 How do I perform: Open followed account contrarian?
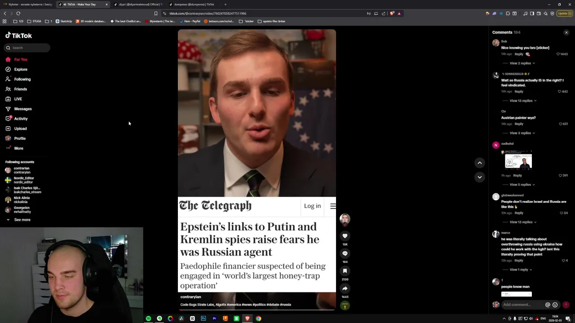[x=18, y=170]
